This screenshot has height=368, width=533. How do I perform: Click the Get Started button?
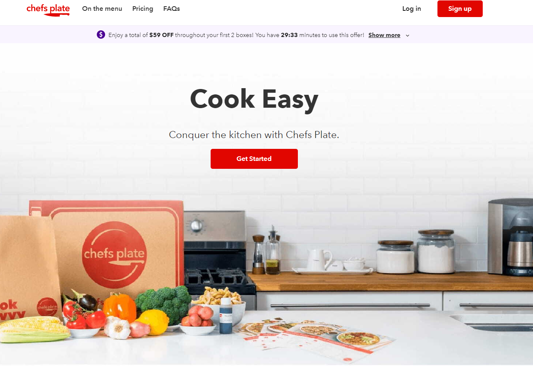254,159
